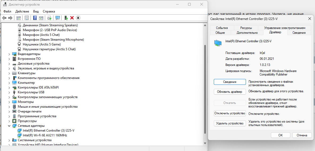Click the red X uninstall device icon
The image size is (315, 151).
coord(72,18)
